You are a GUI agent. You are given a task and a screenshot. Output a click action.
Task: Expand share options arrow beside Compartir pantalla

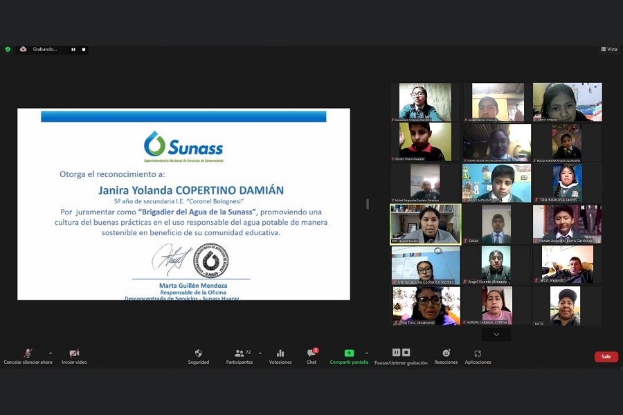[367, 353]
